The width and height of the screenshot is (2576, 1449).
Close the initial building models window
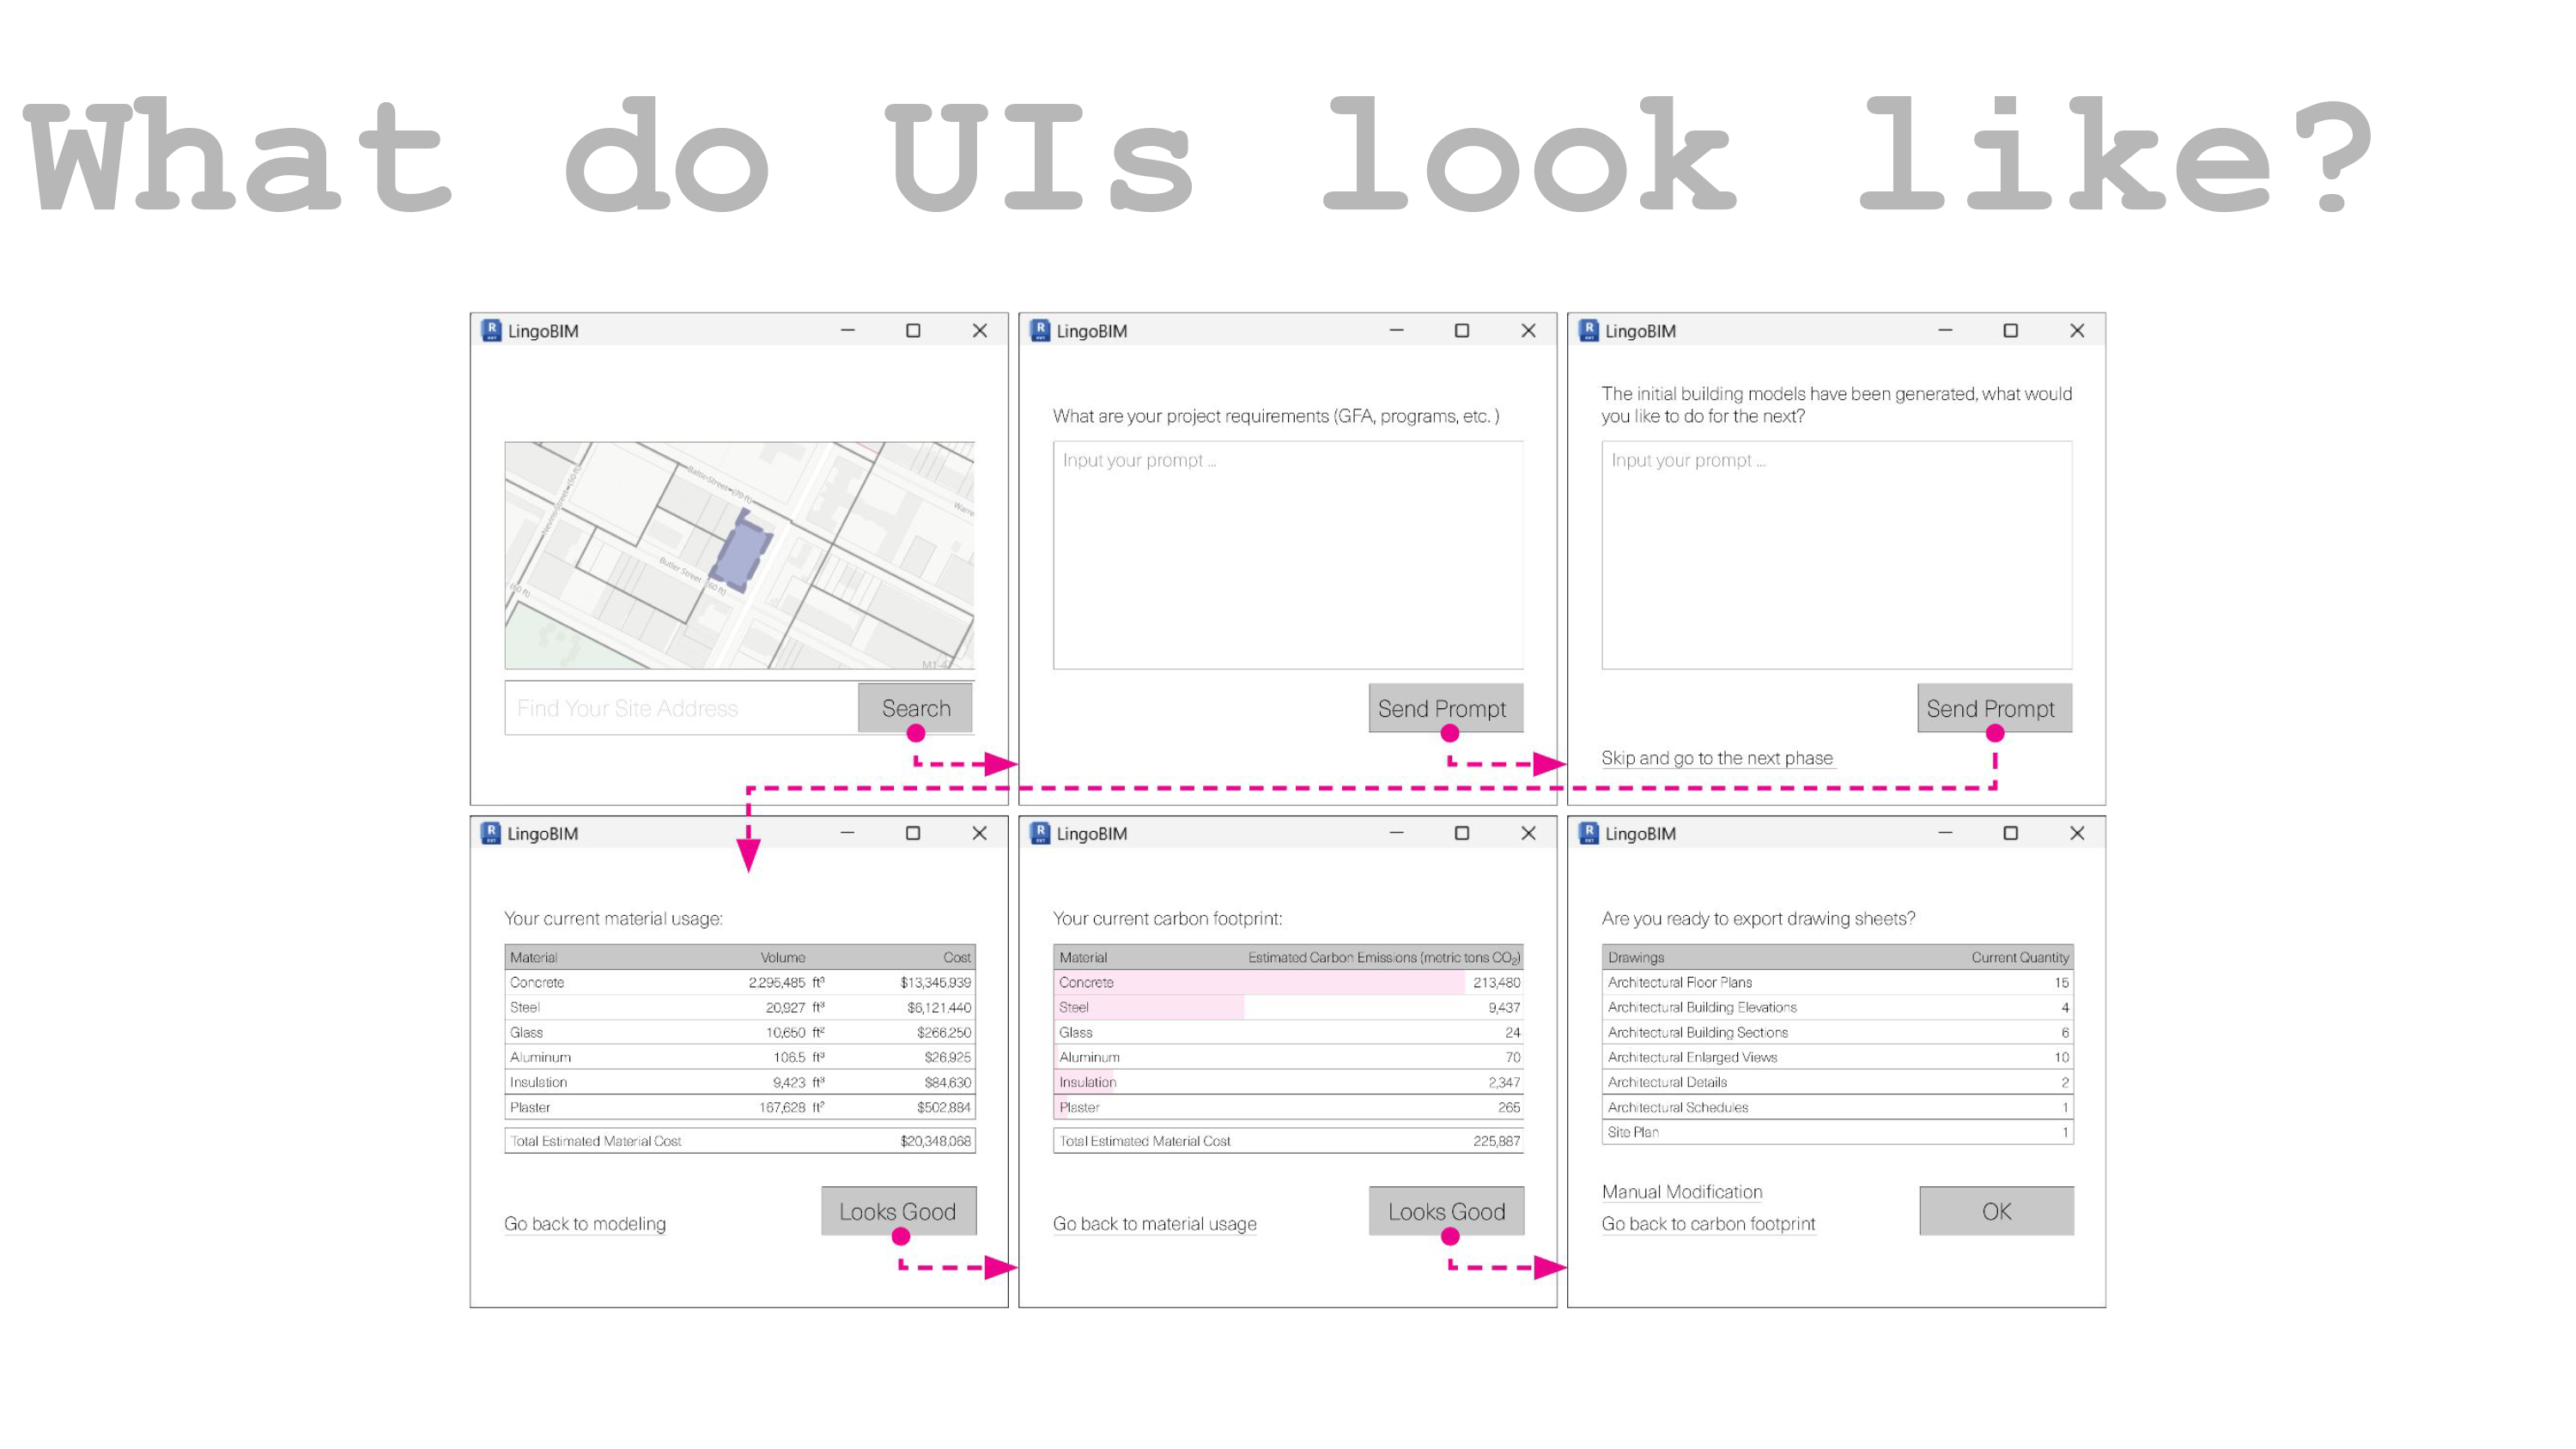point(2077,330)
